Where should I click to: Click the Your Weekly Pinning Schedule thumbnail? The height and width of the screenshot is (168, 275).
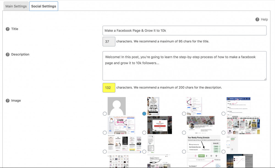point(204,144)
